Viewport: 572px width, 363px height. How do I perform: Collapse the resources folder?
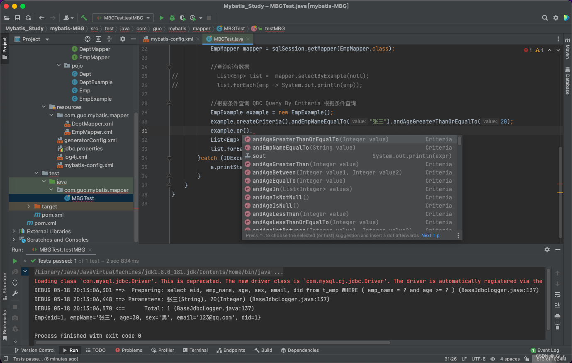point(44,107)
